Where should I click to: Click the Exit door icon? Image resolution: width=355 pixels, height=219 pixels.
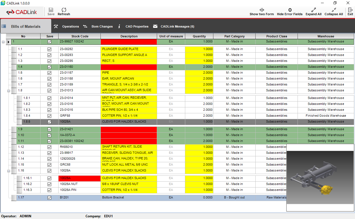(350, 10)
